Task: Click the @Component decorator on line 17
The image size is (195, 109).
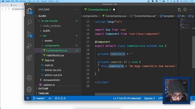Action: point(102,42)
